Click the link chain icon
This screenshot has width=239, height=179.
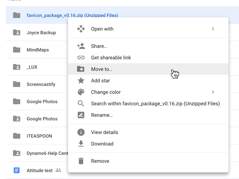(81, 58)
